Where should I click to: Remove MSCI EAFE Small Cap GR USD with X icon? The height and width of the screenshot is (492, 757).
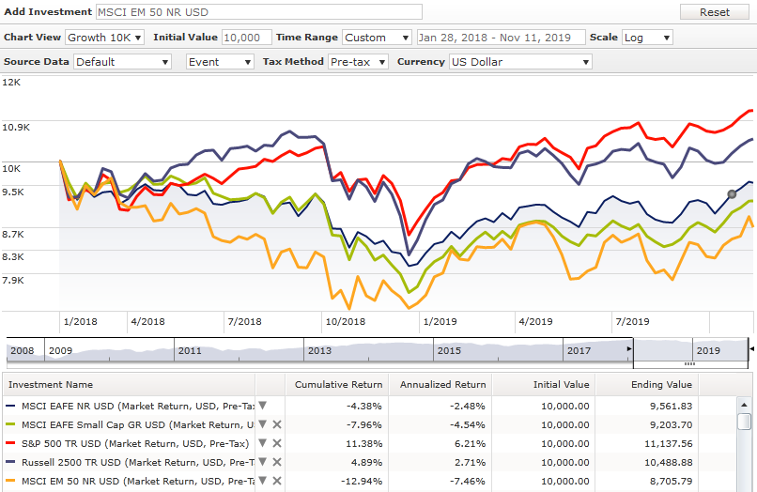[x=277, y=424]
